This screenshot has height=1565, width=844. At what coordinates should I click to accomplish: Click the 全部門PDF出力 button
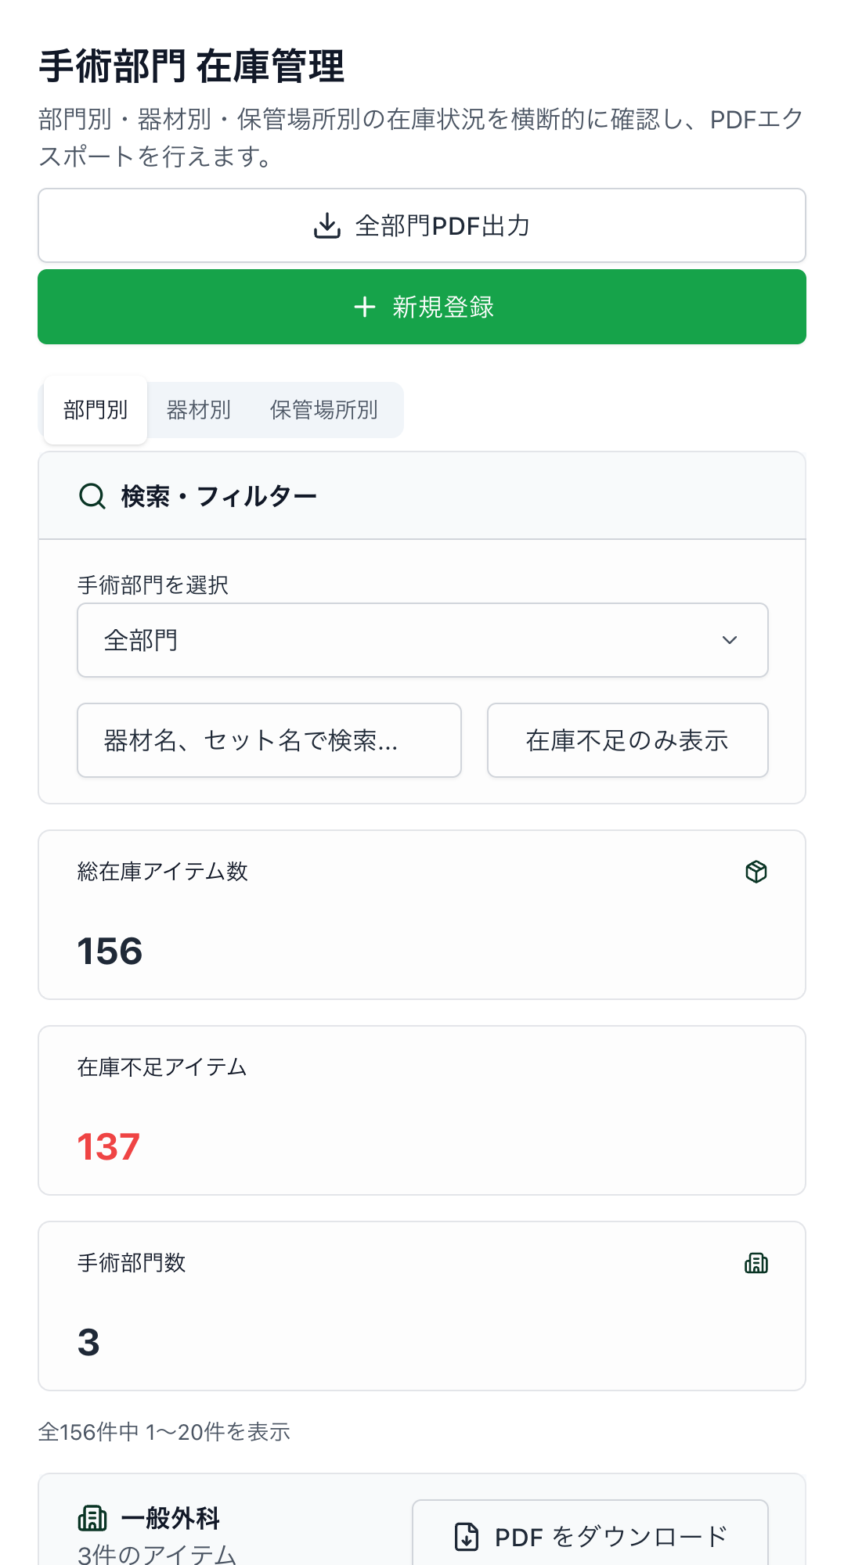click(x=422, y=226)
